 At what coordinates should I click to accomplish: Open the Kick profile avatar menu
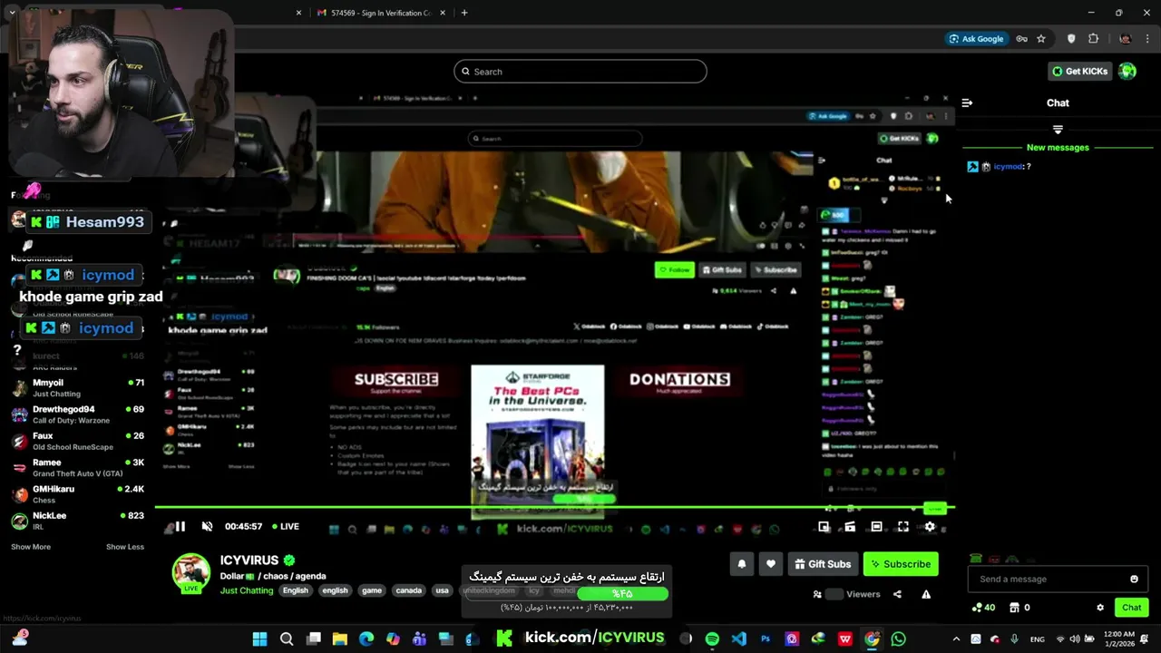(x=1127, y=71)
